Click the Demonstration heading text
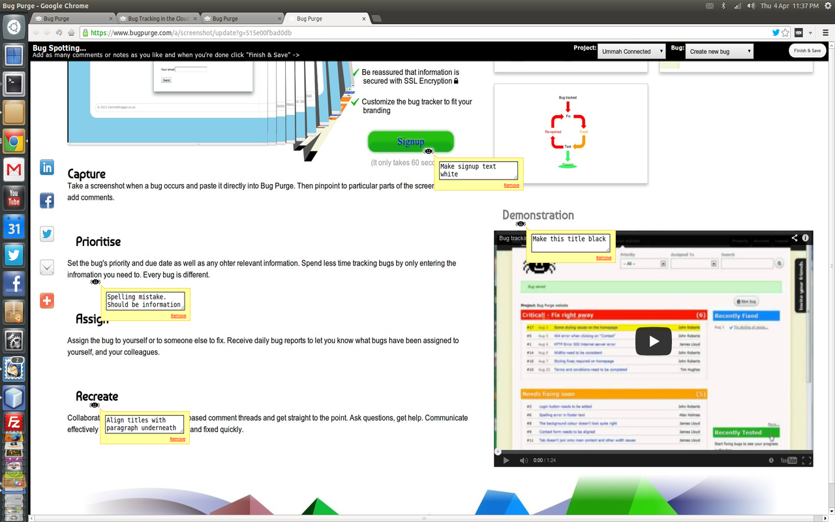The image size is (835, 522). point(538,215)
